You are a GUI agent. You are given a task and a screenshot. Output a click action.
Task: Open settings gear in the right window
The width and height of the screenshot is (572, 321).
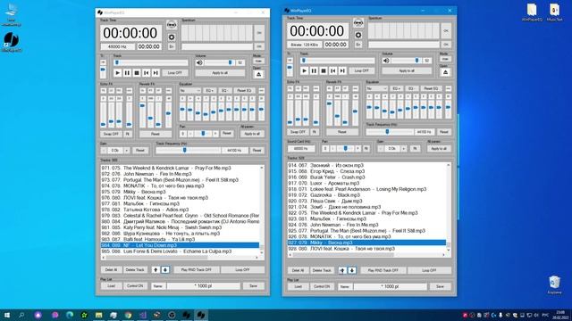358,35
